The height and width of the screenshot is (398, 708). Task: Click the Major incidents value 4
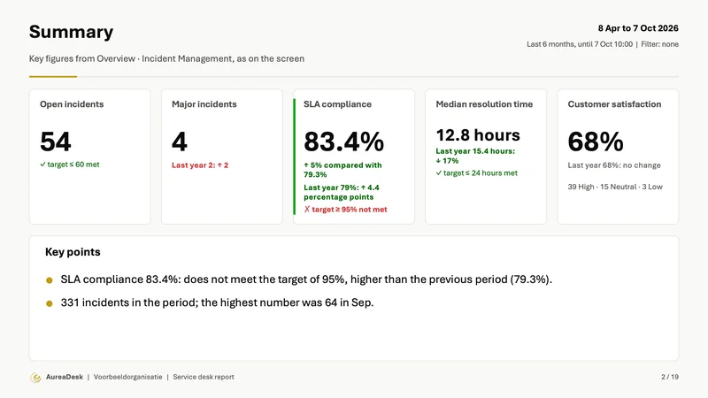(x=180, y=142)
